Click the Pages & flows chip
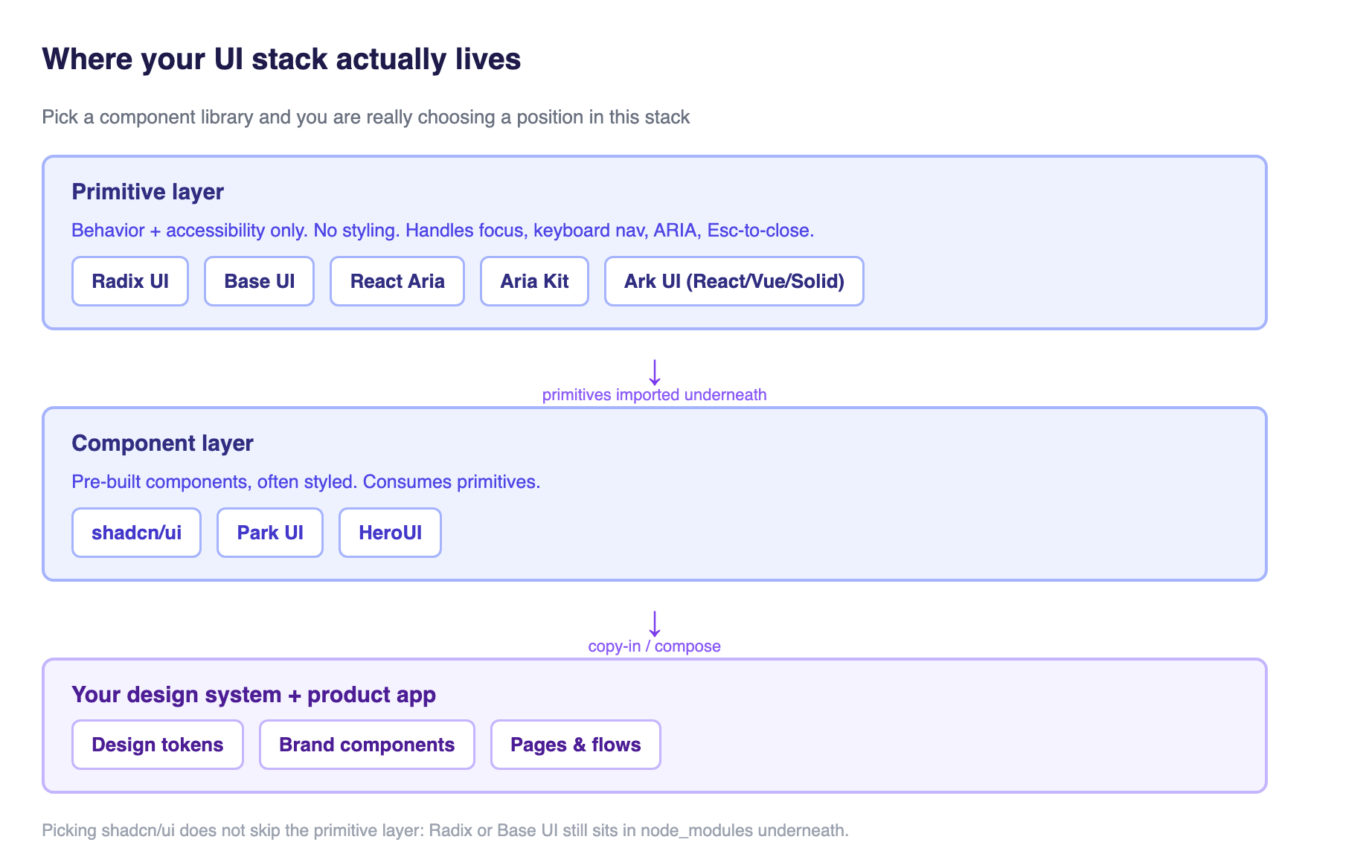Image resolution: width=1369 pixels, height=851 pixels. pos(576,745)
